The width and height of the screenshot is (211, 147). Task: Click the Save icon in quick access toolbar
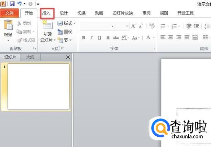click(12, 4)
